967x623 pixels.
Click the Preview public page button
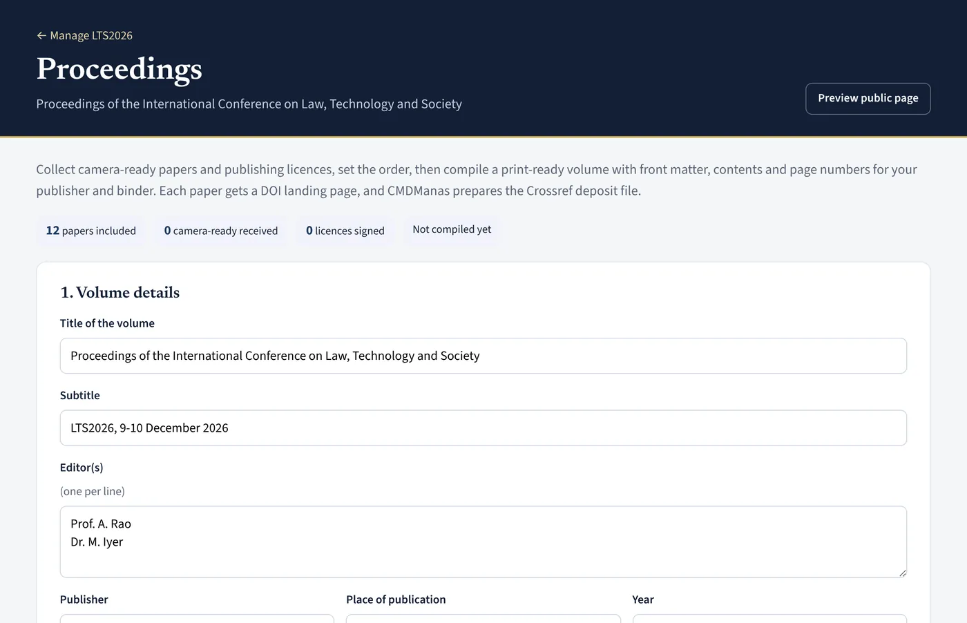[868, 99]
